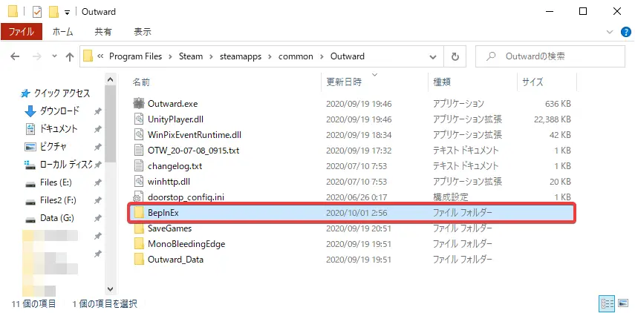Click the Back navigation arrow
This screenshot has width=635, height=313.
coord(15,56)
